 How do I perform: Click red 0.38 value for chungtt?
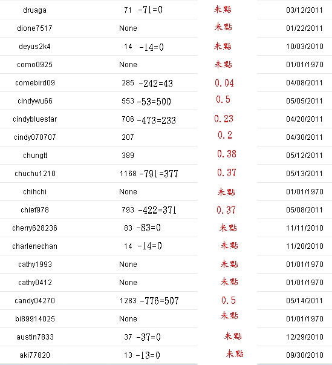[x=227, y=154]
